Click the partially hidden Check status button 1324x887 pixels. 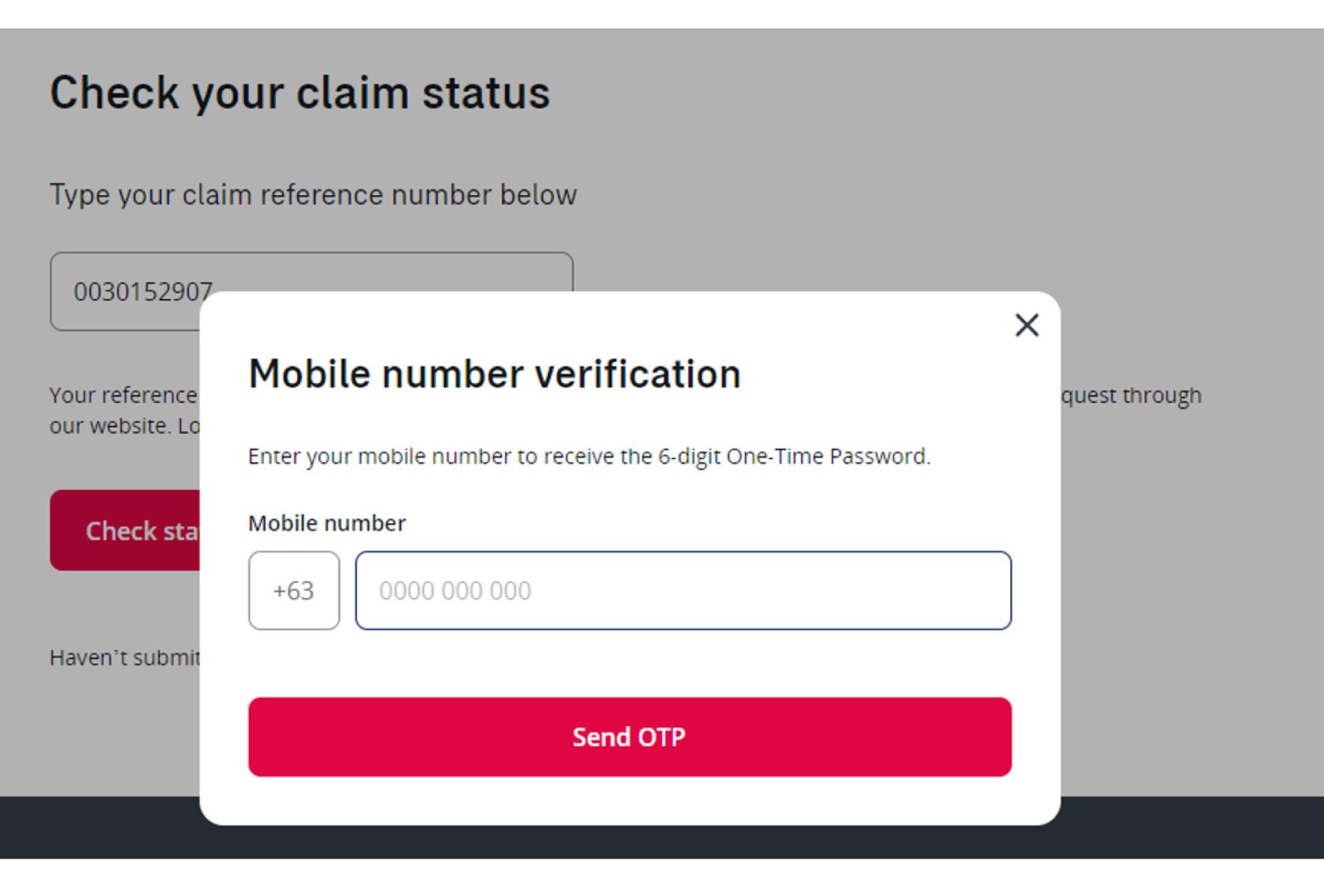[126, 530]
